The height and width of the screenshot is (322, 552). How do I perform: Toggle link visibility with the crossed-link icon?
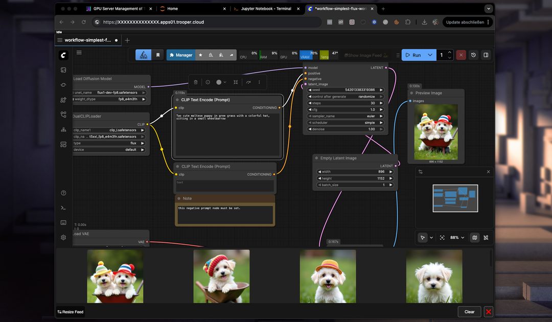point(486,237)
